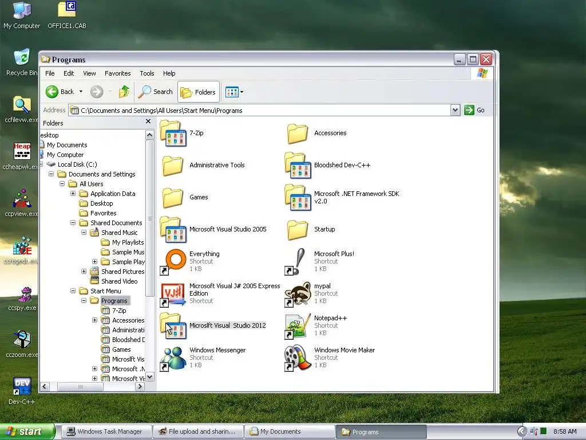586x440 pixels.
Task: Open the File menu
Action: click(x=50, y=73)
